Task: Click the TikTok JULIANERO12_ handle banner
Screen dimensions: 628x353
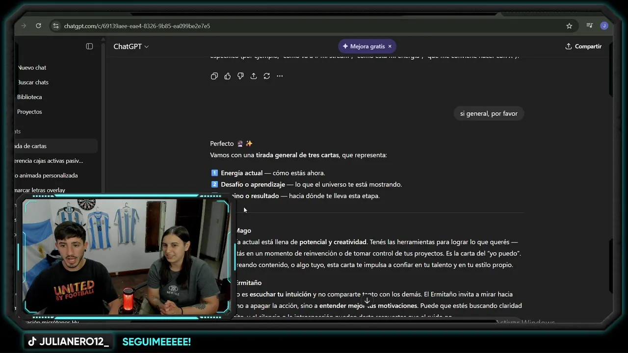Action: [x=68, y=342]
